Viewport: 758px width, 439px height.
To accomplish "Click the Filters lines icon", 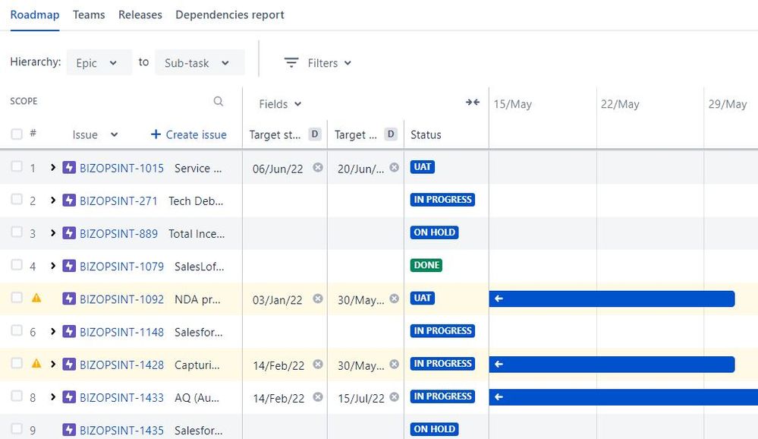I will [291, 62].
